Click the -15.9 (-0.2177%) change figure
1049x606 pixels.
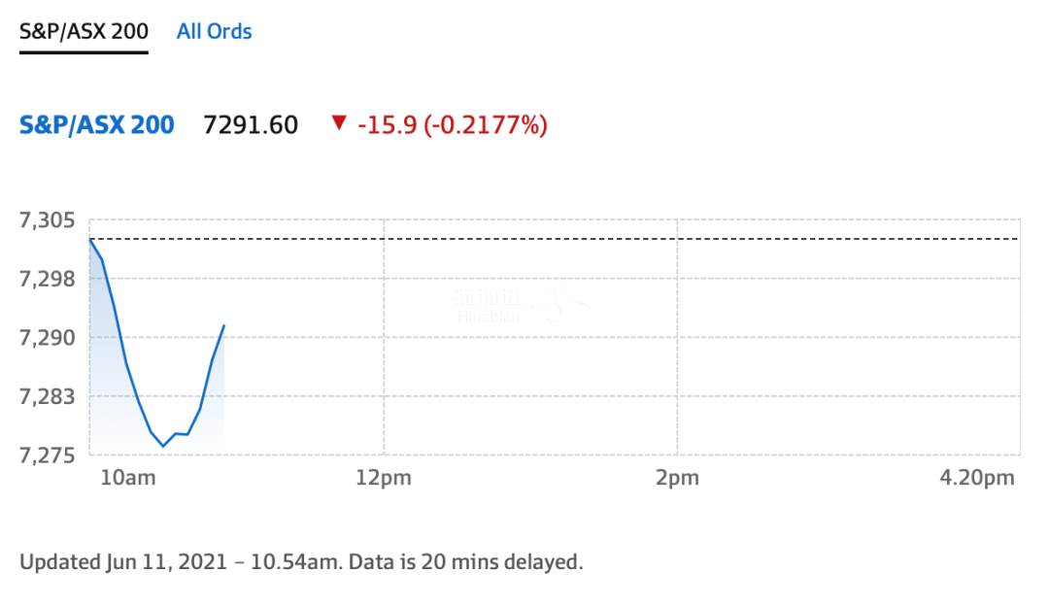pos(453,125)
